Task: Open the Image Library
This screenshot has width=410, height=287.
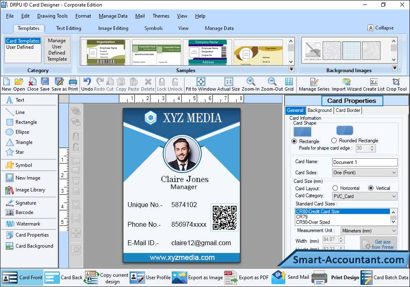Action: pos(25,190)
